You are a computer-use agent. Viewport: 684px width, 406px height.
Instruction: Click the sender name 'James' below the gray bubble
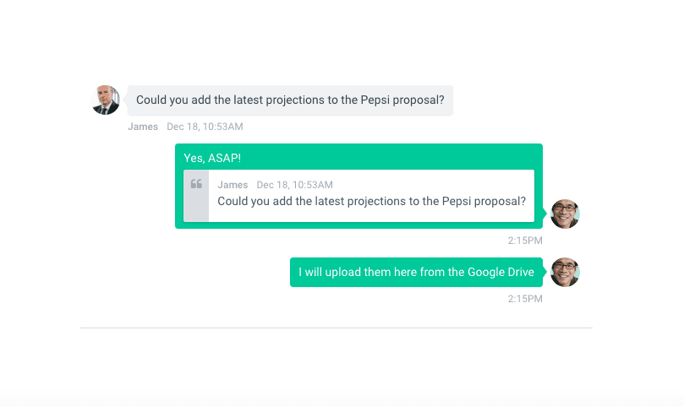[x=143, y=127]
